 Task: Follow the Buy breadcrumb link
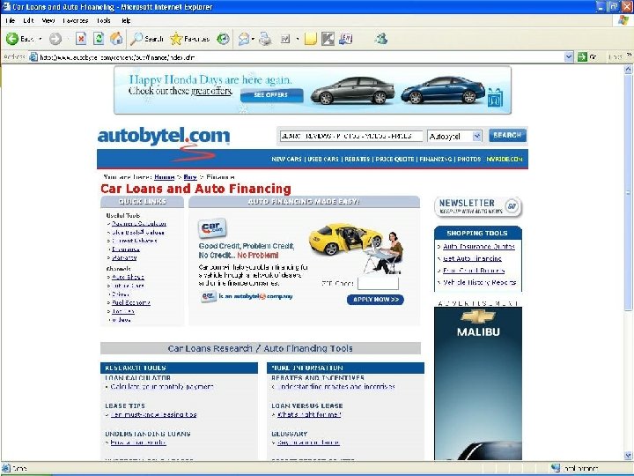[x=190, y=177]
